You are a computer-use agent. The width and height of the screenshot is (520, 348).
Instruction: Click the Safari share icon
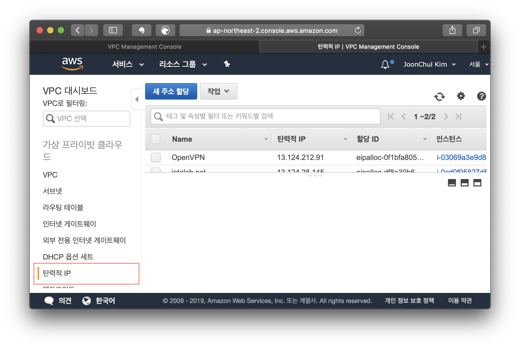pyautogui.click(x=452, y=30)
